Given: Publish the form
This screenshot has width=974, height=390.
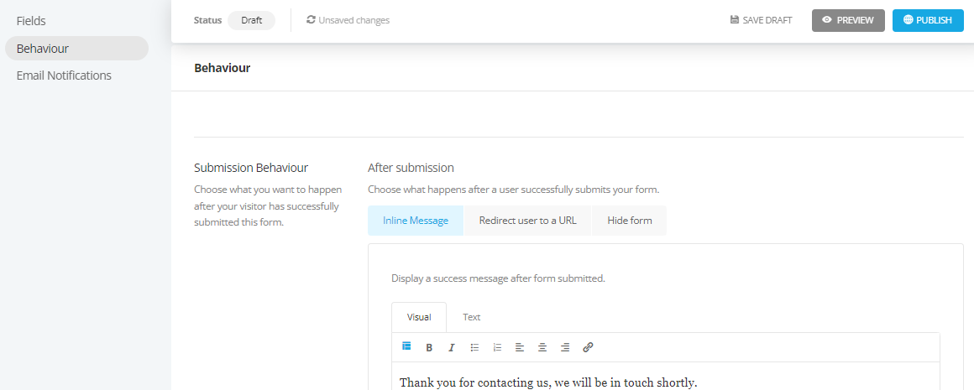Looking at the screenshot, I should tap(928, 20).
